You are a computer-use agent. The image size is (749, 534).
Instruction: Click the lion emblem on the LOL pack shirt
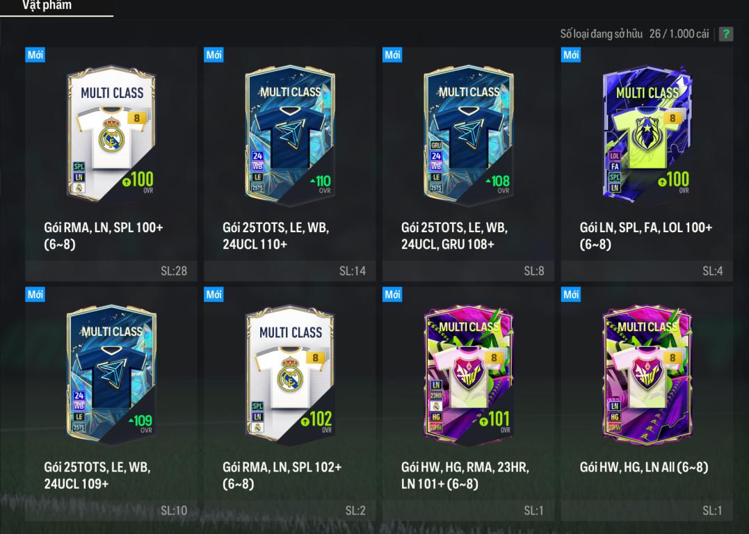pos(647,132)
